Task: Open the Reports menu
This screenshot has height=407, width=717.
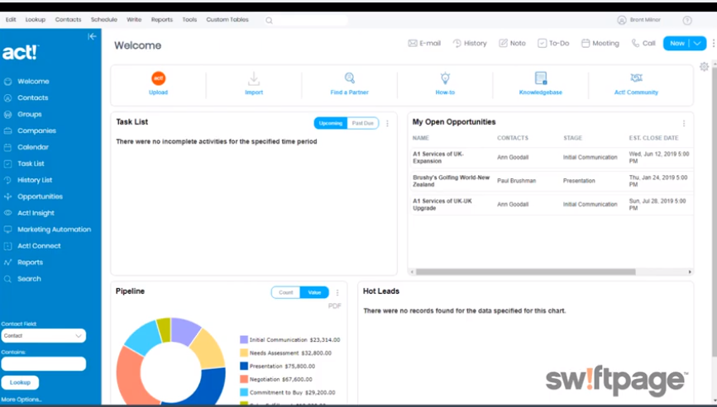Action: 162,20
